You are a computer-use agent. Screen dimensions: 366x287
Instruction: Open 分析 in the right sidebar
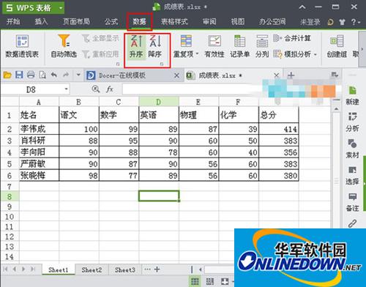coord(352,122)
